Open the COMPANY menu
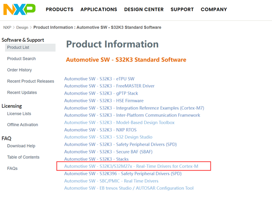 (214, 10)
